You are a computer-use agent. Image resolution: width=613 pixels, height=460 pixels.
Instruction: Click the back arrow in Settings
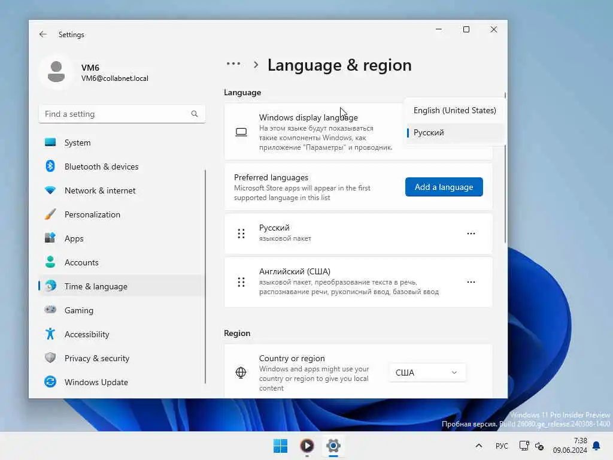[x=43, y=34]
